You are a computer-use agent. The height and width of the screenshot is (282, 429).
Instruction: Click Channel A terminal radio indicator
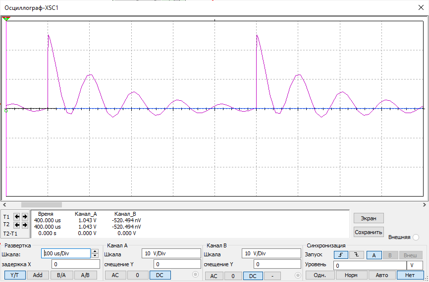[195, 275]
